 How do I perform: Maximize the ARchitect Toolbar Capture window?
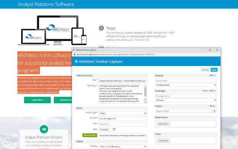tap(210, 50)
